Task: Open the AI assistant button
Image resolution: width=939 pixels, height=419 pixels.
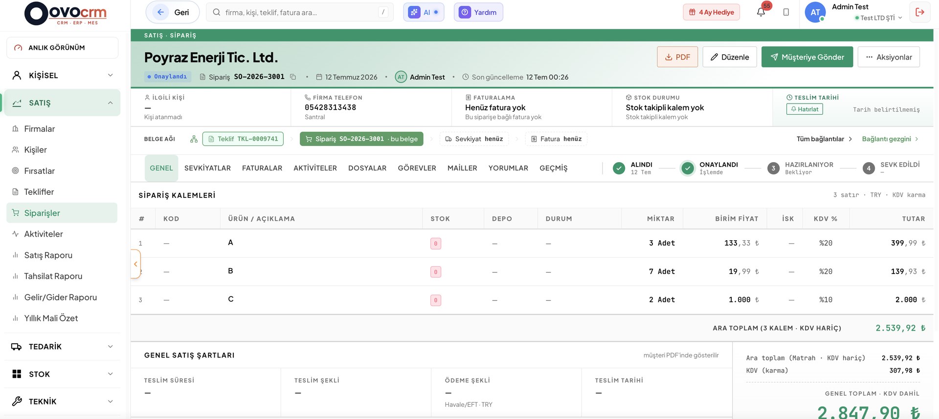Action: 424,12
